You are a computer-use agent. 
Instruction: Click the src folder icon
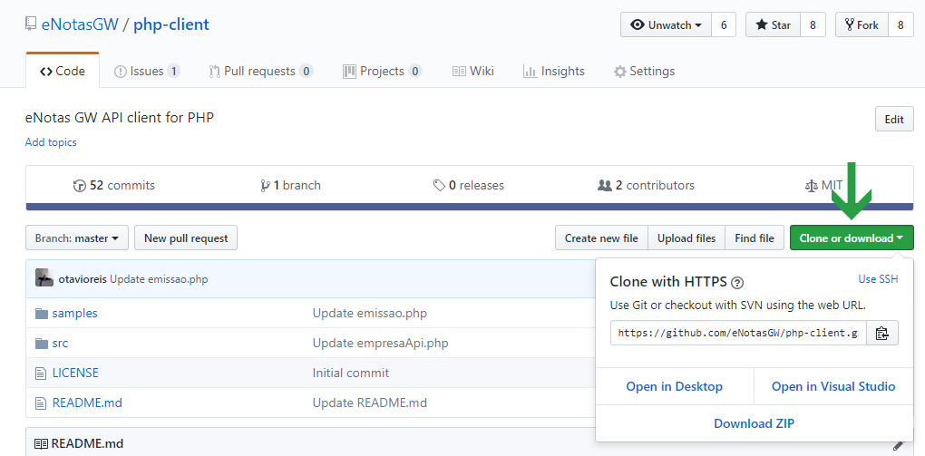click(41, 344)
